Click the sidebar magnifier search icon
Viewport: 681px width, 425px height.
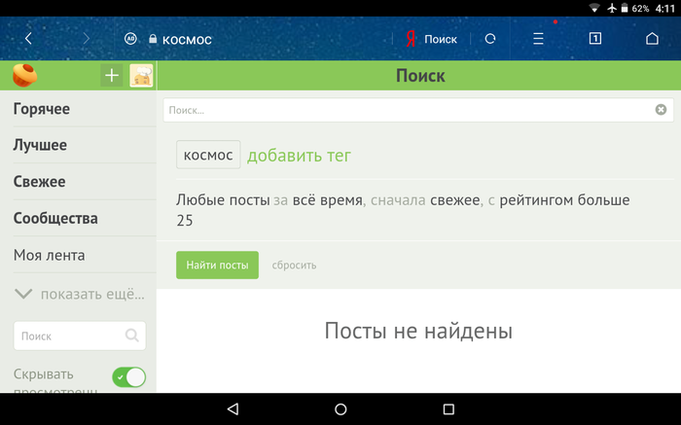[x=132, y=336]
